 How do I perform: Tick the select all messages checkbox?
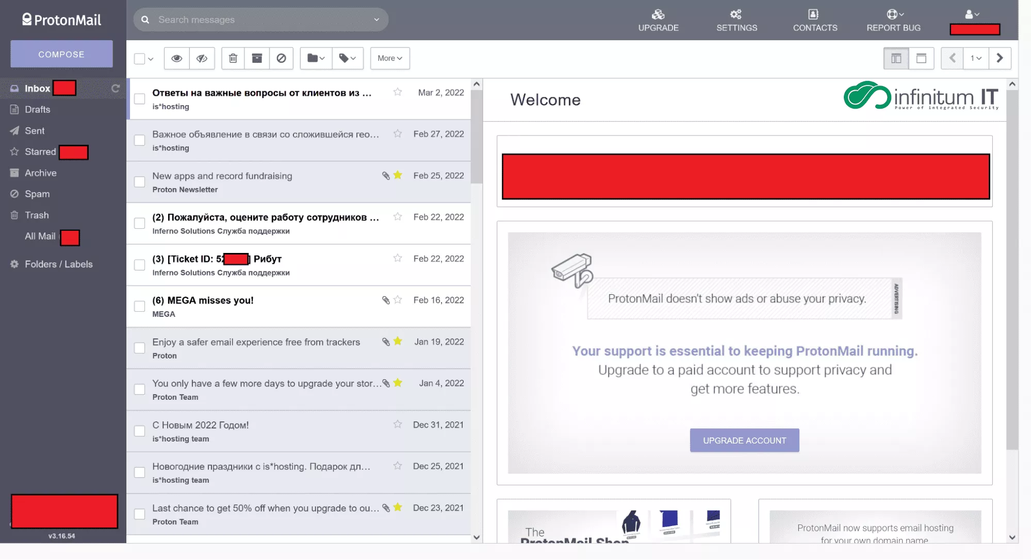[139, 59]
